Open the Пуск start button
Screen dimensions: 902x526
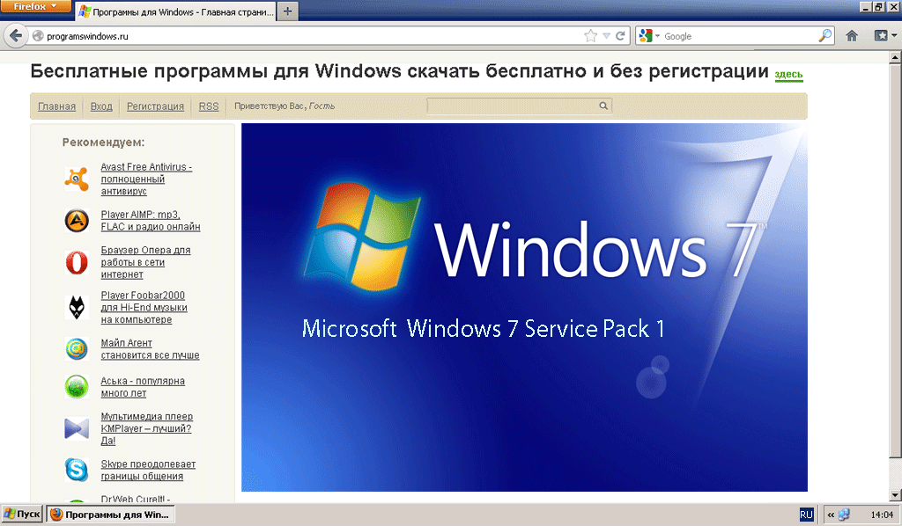(22, 514)
